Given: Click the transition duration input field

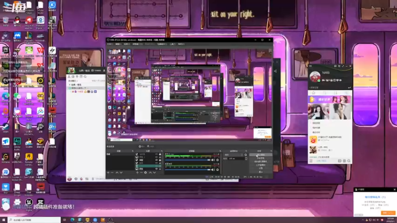Looking at the screenshot, I should [x=236, y=159].
